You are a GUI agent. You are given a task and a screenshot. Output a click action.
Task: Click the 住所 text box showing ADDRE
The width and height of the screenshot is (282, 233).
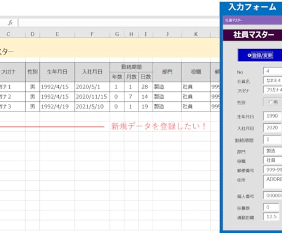click(x=273, y=181)
